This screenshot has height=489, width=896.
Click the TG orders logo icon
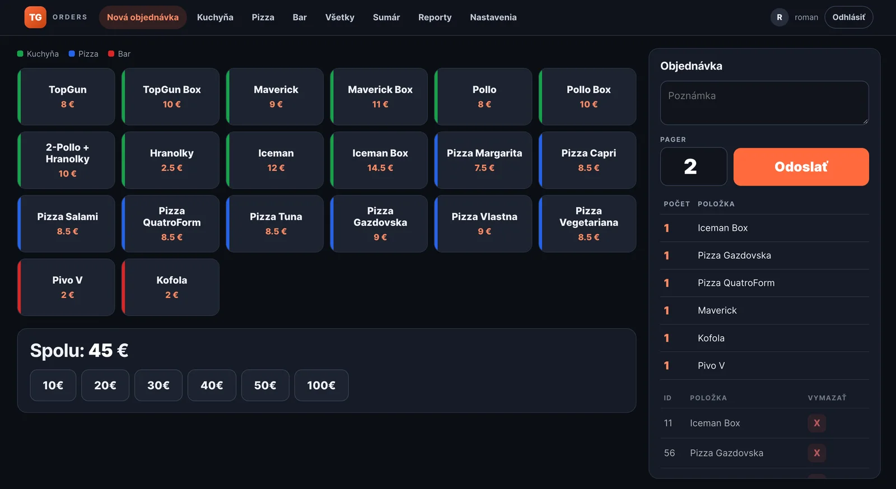pyautogui.click(x=35, y=17)
